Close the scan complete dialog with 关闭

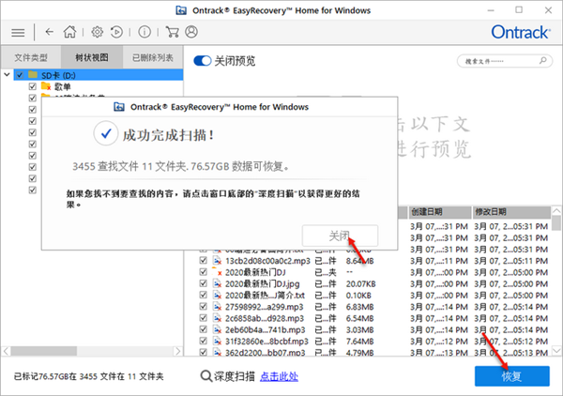(x=340, y=236)
